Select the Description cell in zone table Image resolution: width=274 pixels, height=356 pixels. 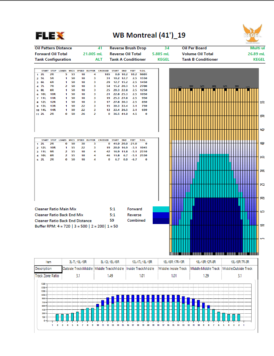(x=48, y=269)
